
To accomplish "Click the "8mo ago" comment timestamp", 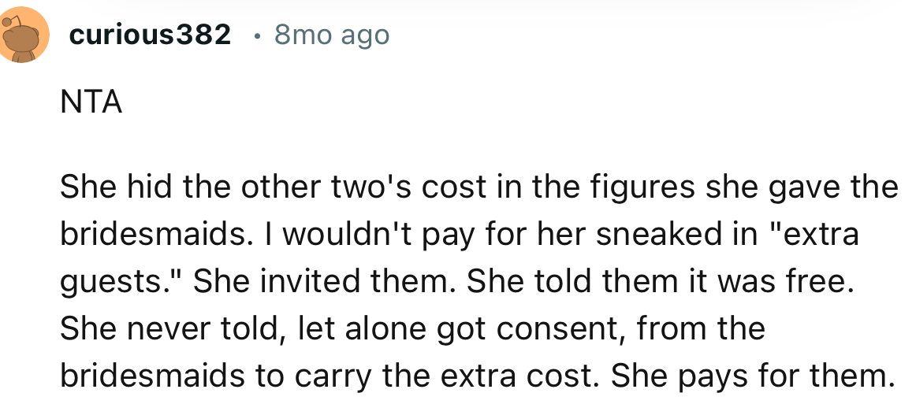I will pos(331,35).
